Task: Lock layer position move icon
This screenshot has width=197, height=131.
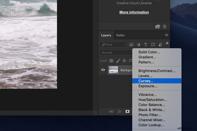Action: pos(124,61)
